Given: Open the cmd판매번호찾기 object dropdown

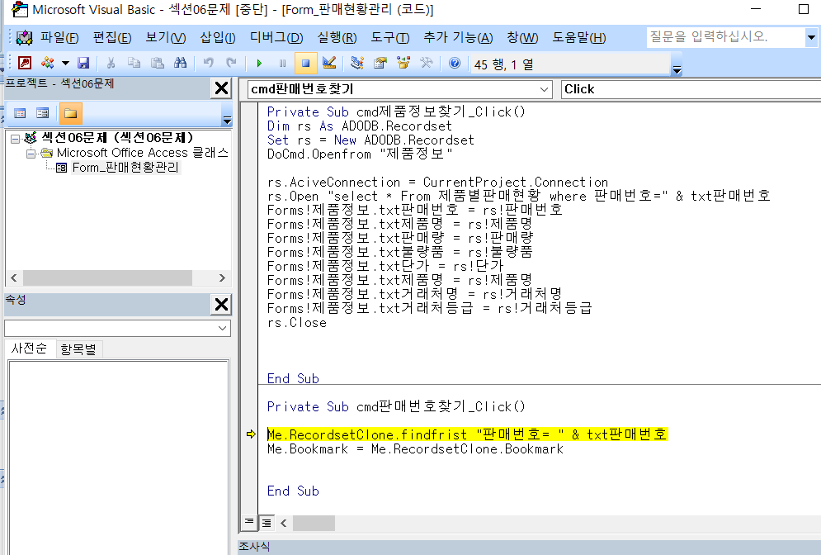Looking at the screenshot, I should click(x=544, y=89).
